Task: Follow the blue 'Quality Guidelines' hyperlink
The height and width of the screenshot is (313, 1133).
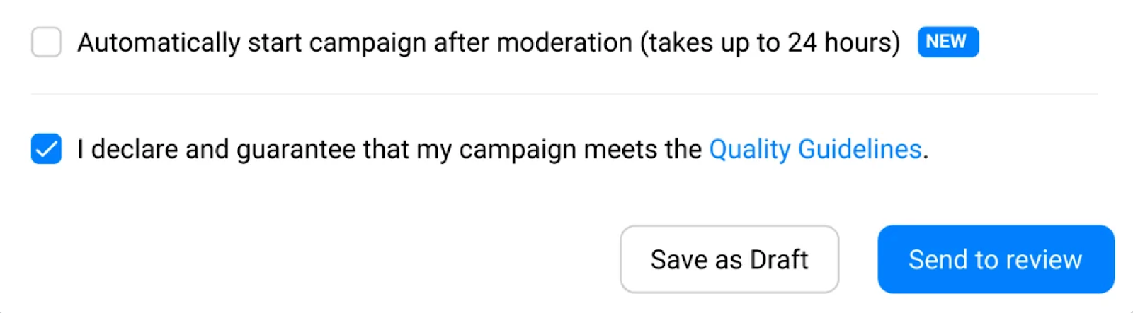Action: 815,149
